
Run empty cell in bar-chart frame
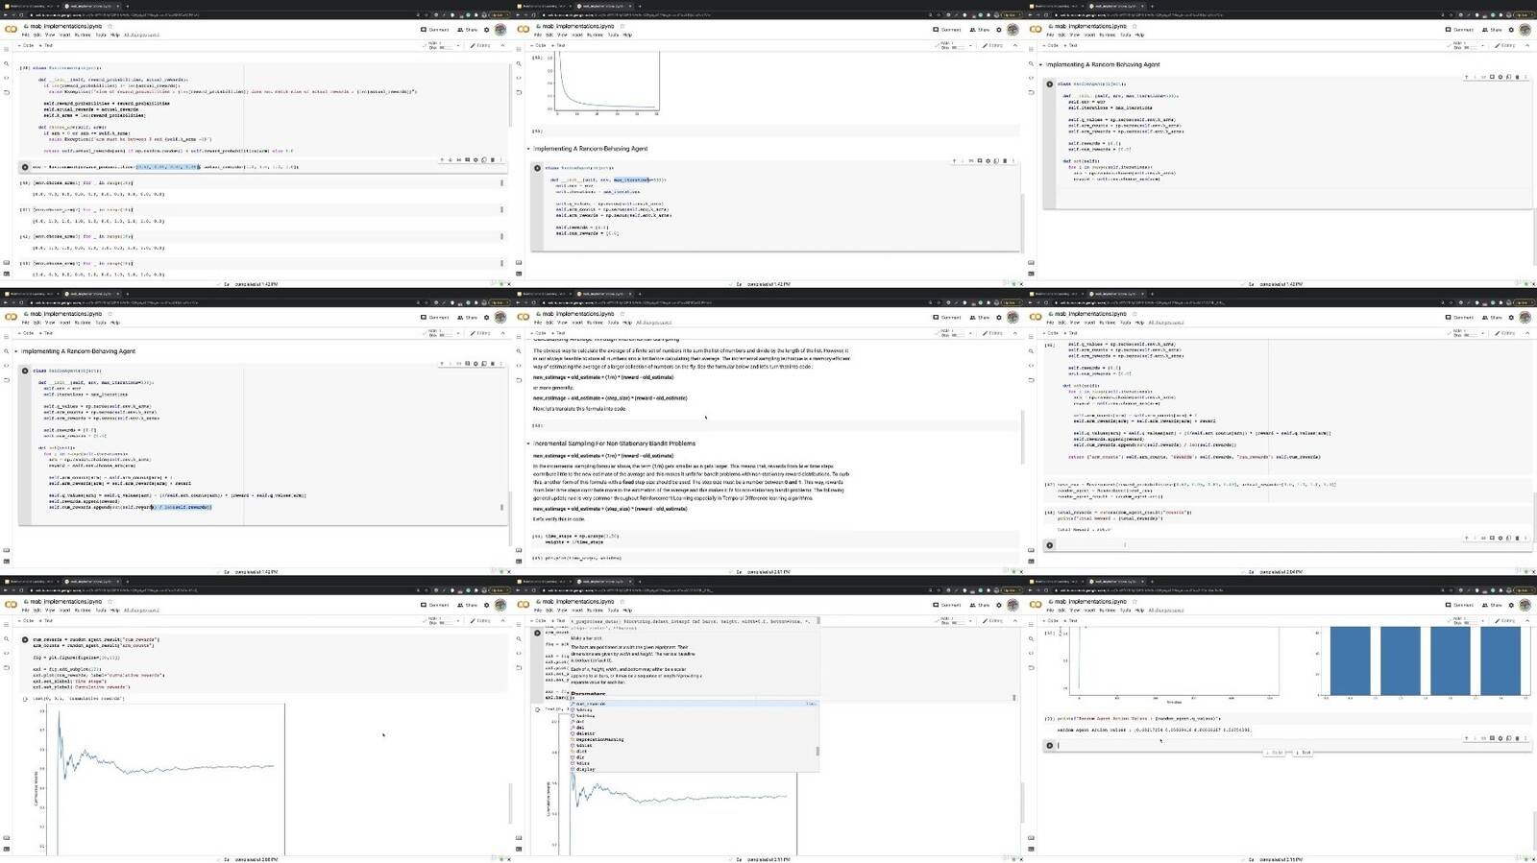(1050, 745)
